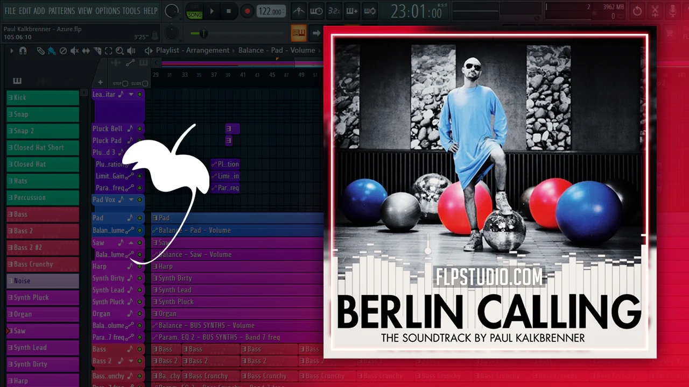Open the Balance - Pad - Volume clip selector
The width and height of the screenshot is (689, 387).
[277, 51]
